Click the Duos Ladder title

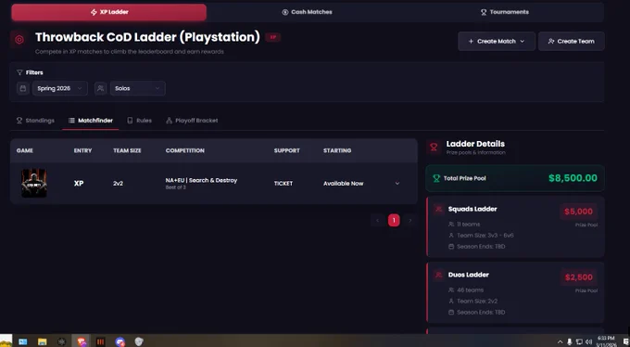pyautogui.click(x=469, y=275)
